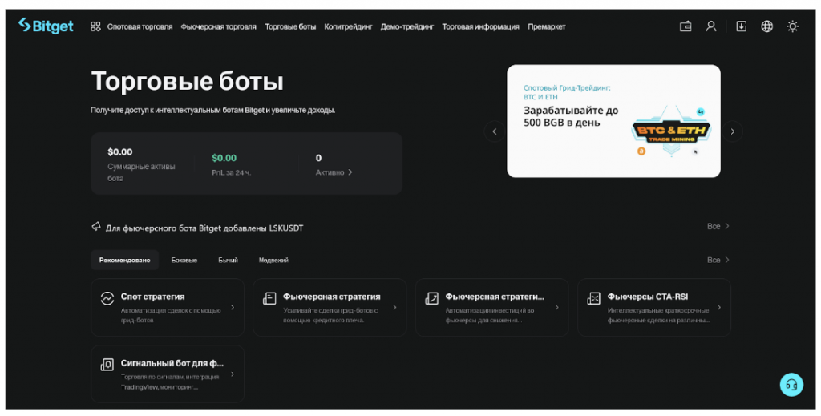
Task: Click the Фьючерсы CTA-RSI card icon
Action: [x=593, y=298]
